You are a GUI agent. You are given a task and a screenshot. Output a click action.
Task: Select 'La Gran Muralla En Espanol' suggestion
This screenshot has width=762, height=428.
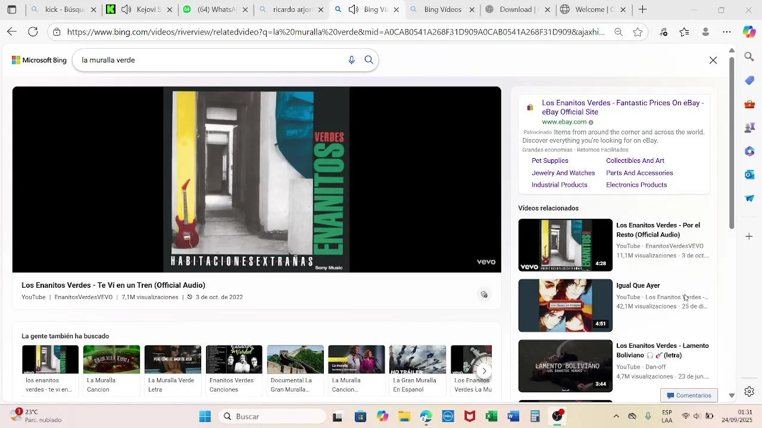[417, 369]
